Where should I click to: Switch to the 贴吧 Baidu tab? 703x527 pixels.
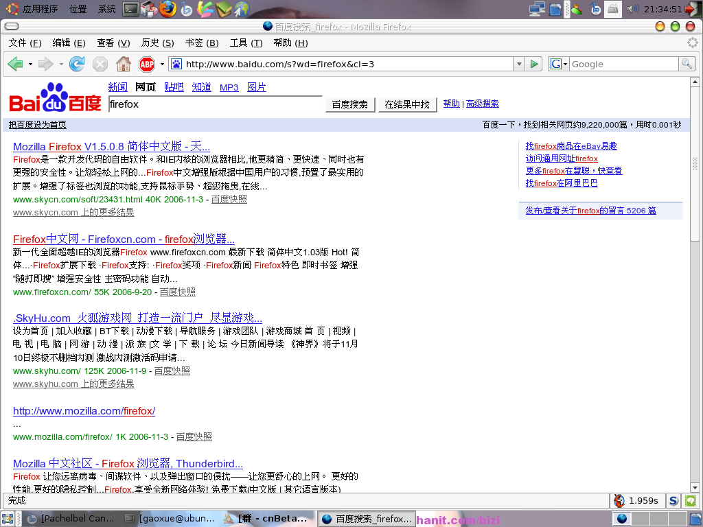coord(174,87)
